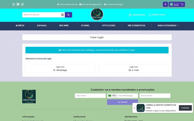194x121 pixels.
Task: Click the Cabral & Santos header logo
Action: point(97,15)
